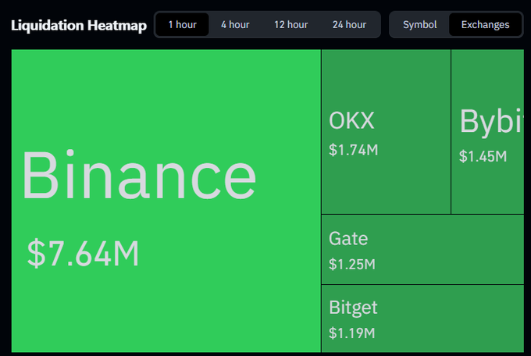
Task: Click the $1.25M liquidation value
Action: tap(352, 264)
